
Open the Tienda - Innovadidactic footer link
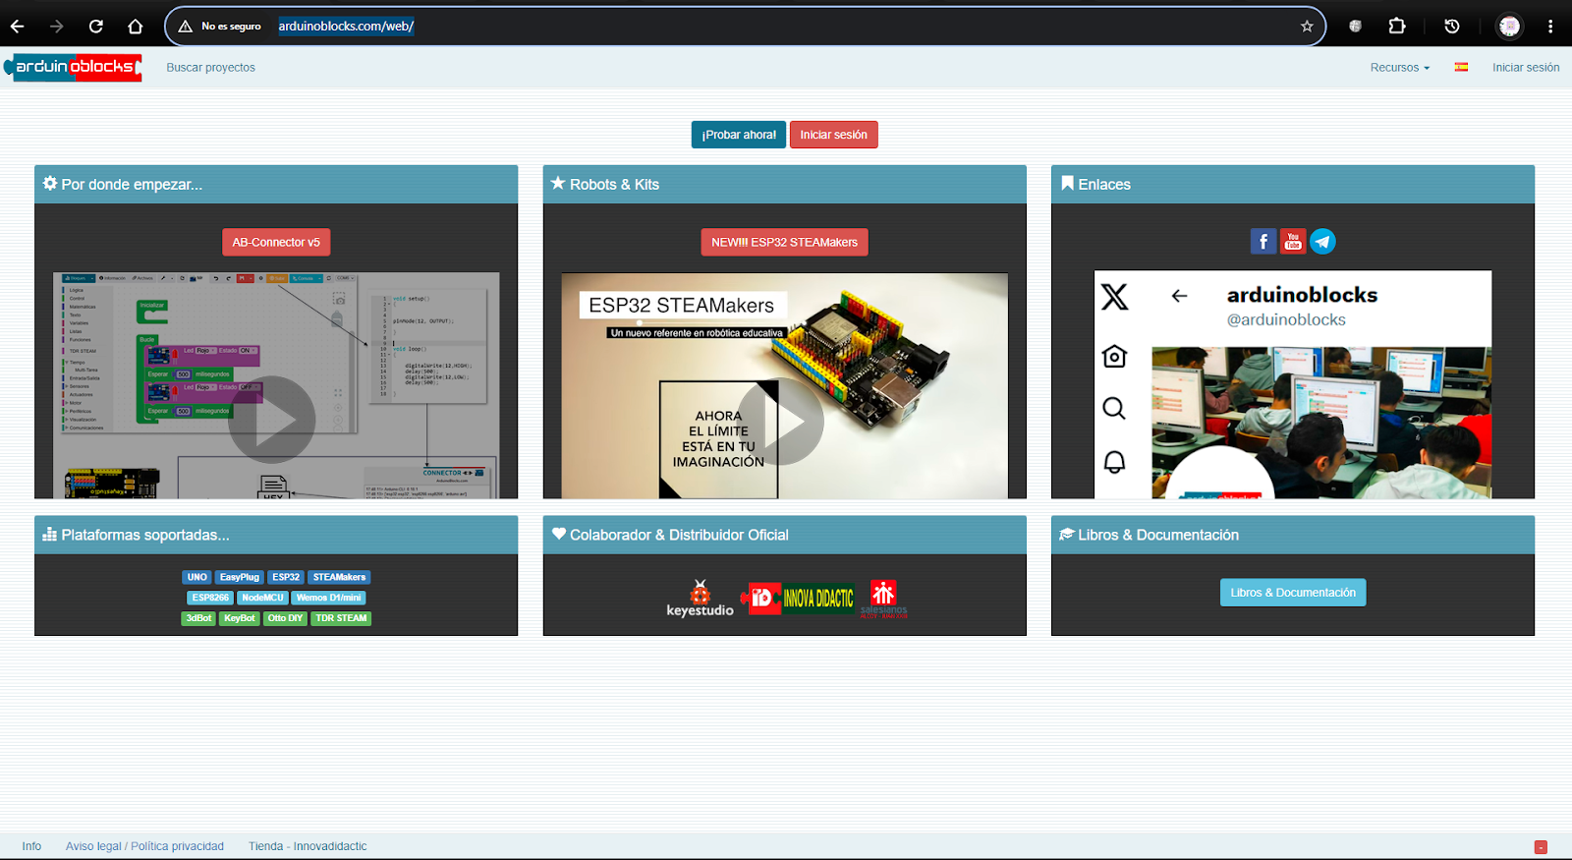click(x=308, y=846)
